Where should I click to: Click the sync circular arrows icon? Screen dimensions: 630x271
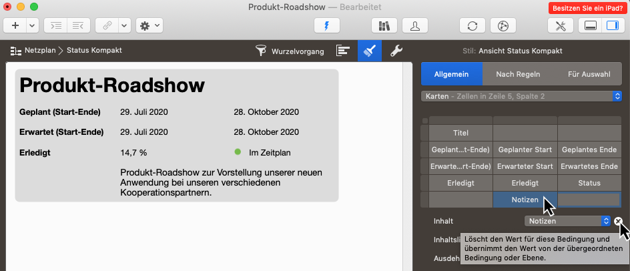(x=472, y=26)
